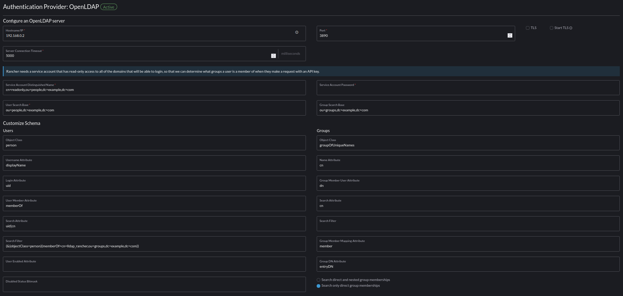
Task: Click the milliseconds unit label
Action: [291, 54]
